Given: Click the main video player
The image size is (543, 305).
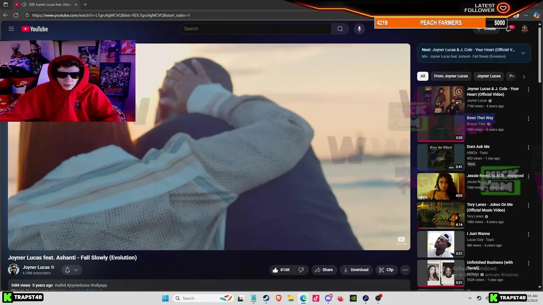Looking at the screenshot, I should tap(209, 147).
